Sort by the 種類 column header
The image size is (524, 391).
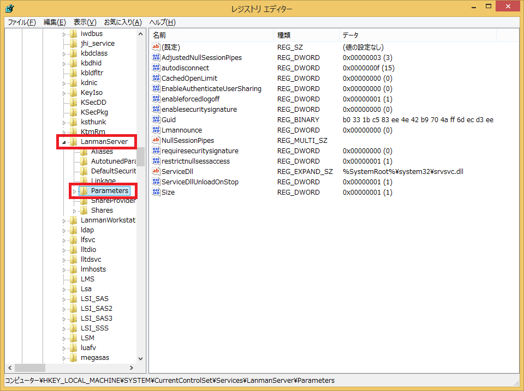click(284, 35)
